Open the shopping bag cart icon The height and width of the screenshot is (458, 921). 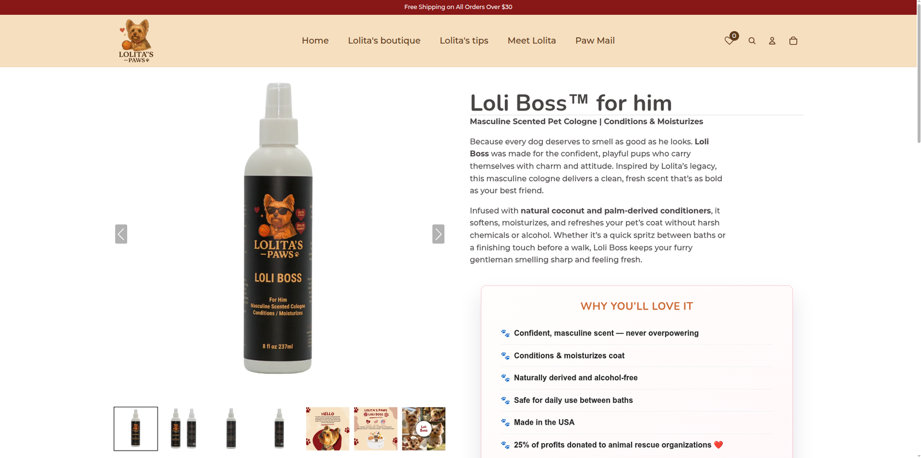click(793, 41)
